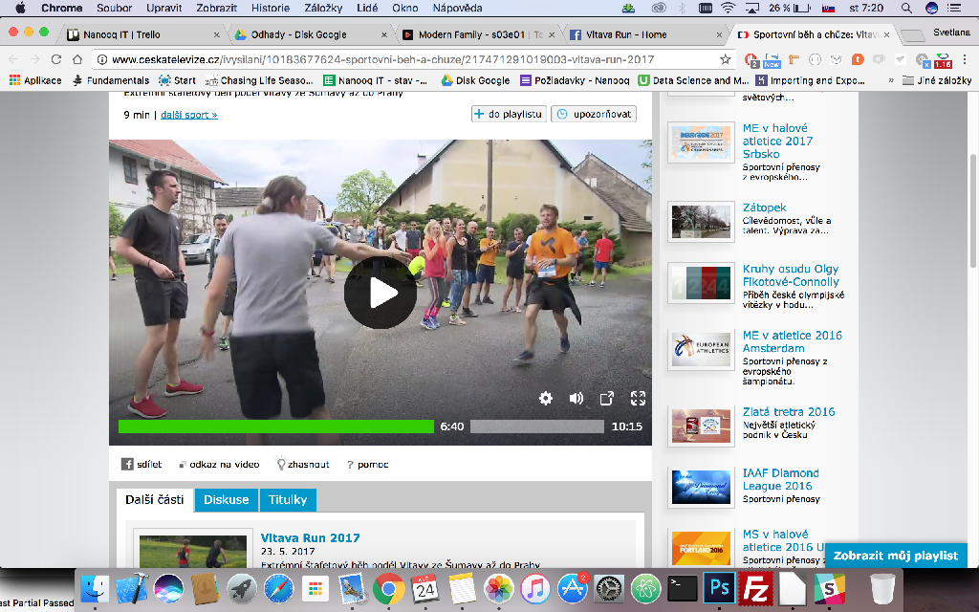
Task: Click 'Zobrazit můj playlist' button
Action: click(895, 556)
